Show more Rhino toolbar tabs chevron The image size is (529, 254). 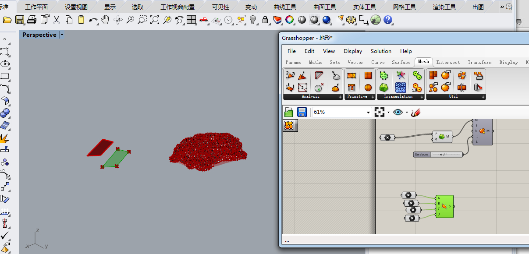click(502, 7)
